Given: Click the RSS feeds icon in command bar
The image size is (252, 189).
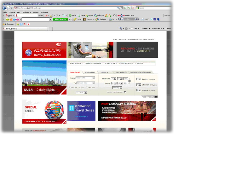Looking at the screenshot, I should click(127, 28).
